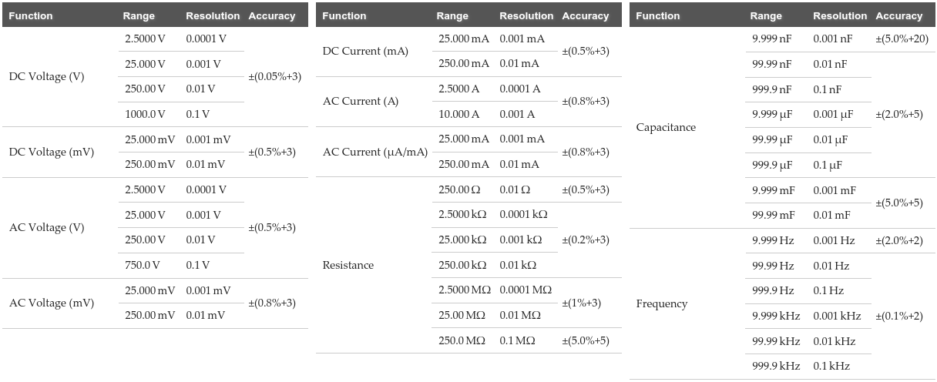937x382 pixels.
Task: Click the first table's Function header
Action: point(31,15)
